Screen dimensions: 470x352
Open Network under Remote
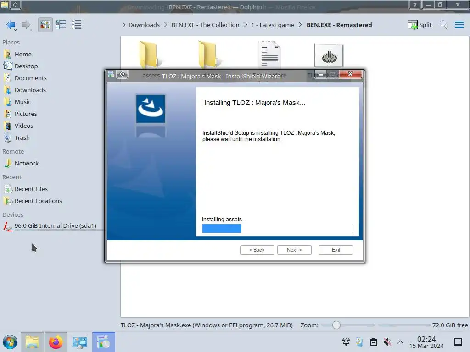point(26,164)
